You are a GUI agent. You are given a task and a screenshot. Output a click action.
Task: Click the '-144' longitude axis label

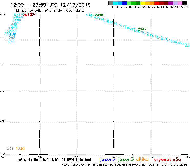tap(77, 157)
